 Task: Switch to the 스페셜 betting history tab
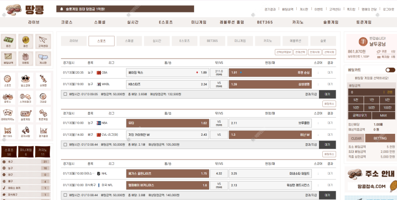(129, 41)
